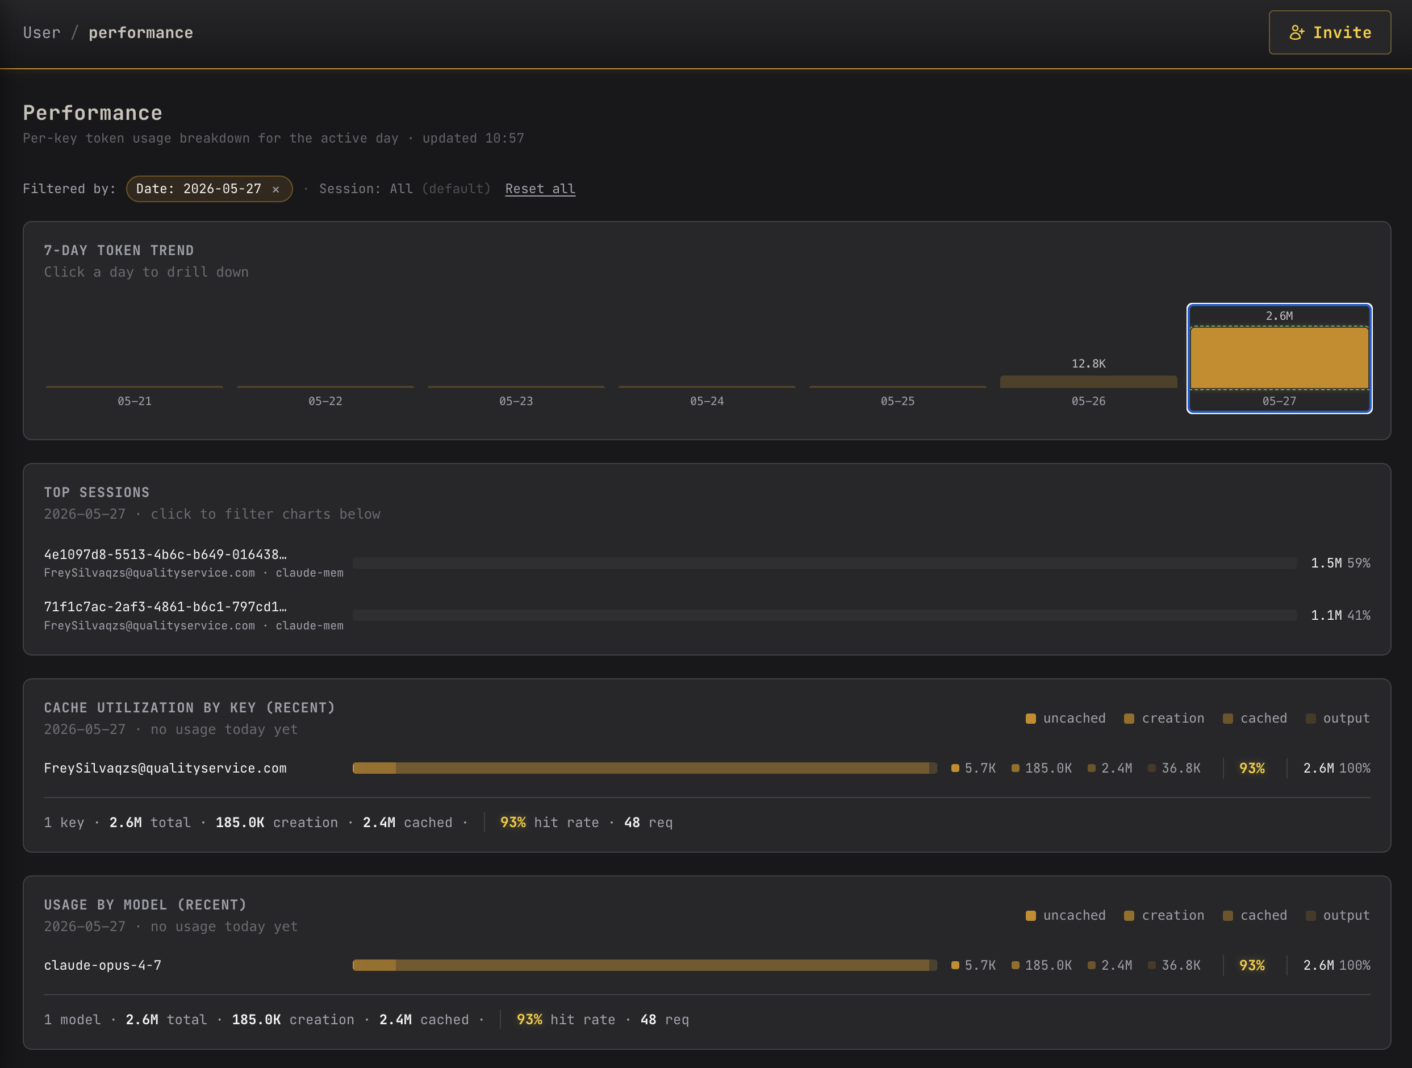The width and height of the screenshot is (1412, 1068).
Task: Toggle cached legend in Usage By Model panel
Action: [1255, 915]
